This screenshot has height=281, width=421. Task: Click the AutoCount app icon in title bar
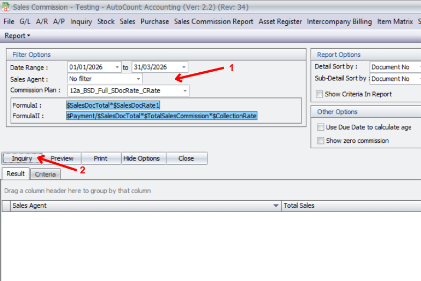pyautogui.click(x=6, y=7)
